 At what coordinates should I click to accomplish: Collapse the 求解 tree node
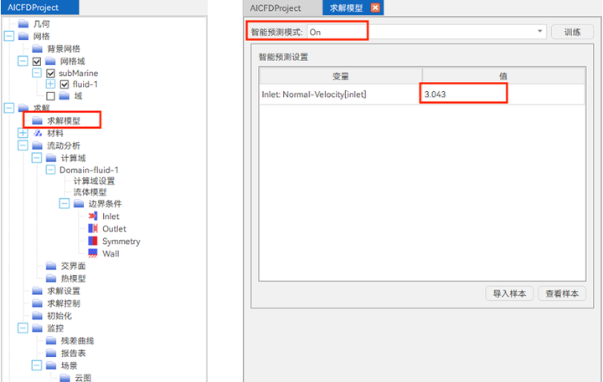9,108
